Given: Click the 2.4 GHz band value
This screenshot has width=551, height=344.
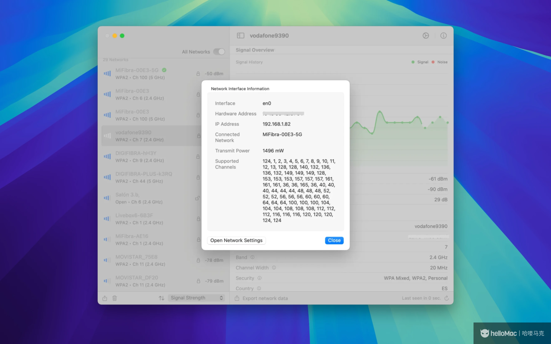Looking at the screenshot, I should (x=438, y=257).
